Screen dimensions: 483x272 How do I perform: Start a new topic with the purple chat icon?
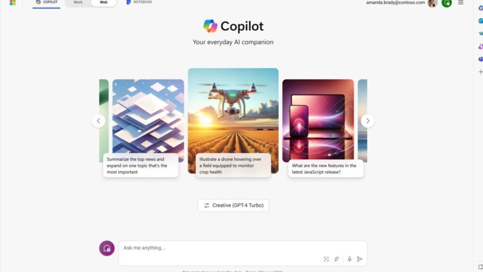(107, 248)
